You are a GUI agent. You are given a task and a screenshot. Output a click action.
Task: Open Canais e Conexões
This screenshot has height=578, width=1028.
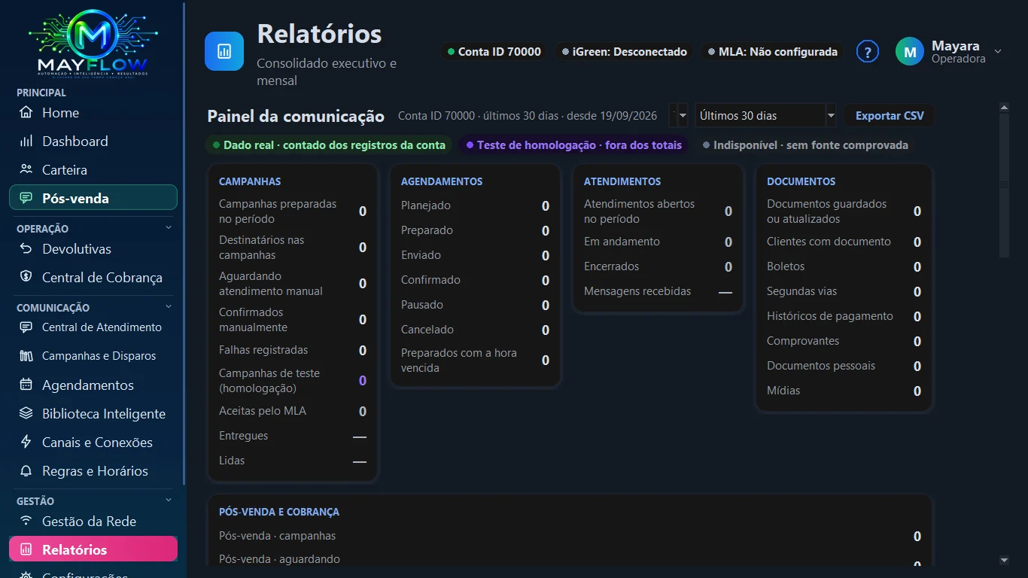pyautogui.click(x=93, y=443)
